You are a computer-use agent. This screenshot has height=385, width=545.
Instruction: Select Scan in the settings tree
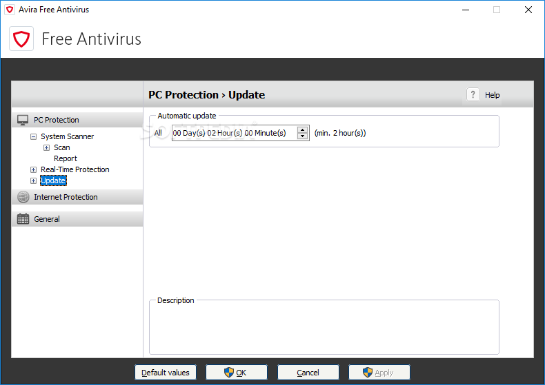(x=62, y=148)
